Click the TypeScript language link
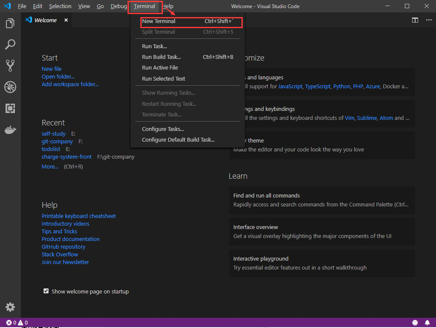Screen dimensions: 436x328 (318, 87)
